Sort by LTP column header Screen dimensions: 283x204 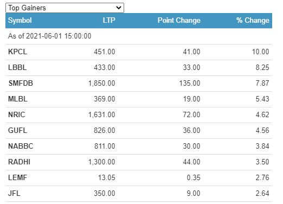click(109, 20)
